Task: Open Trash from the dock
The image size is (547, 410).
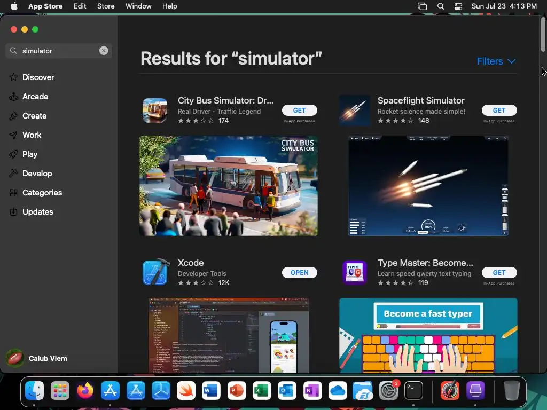Action: pos(511,390)
